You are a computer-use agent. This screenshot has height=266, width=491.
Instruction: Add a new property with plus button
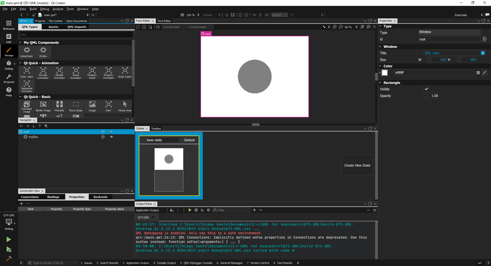pos(21,204)
